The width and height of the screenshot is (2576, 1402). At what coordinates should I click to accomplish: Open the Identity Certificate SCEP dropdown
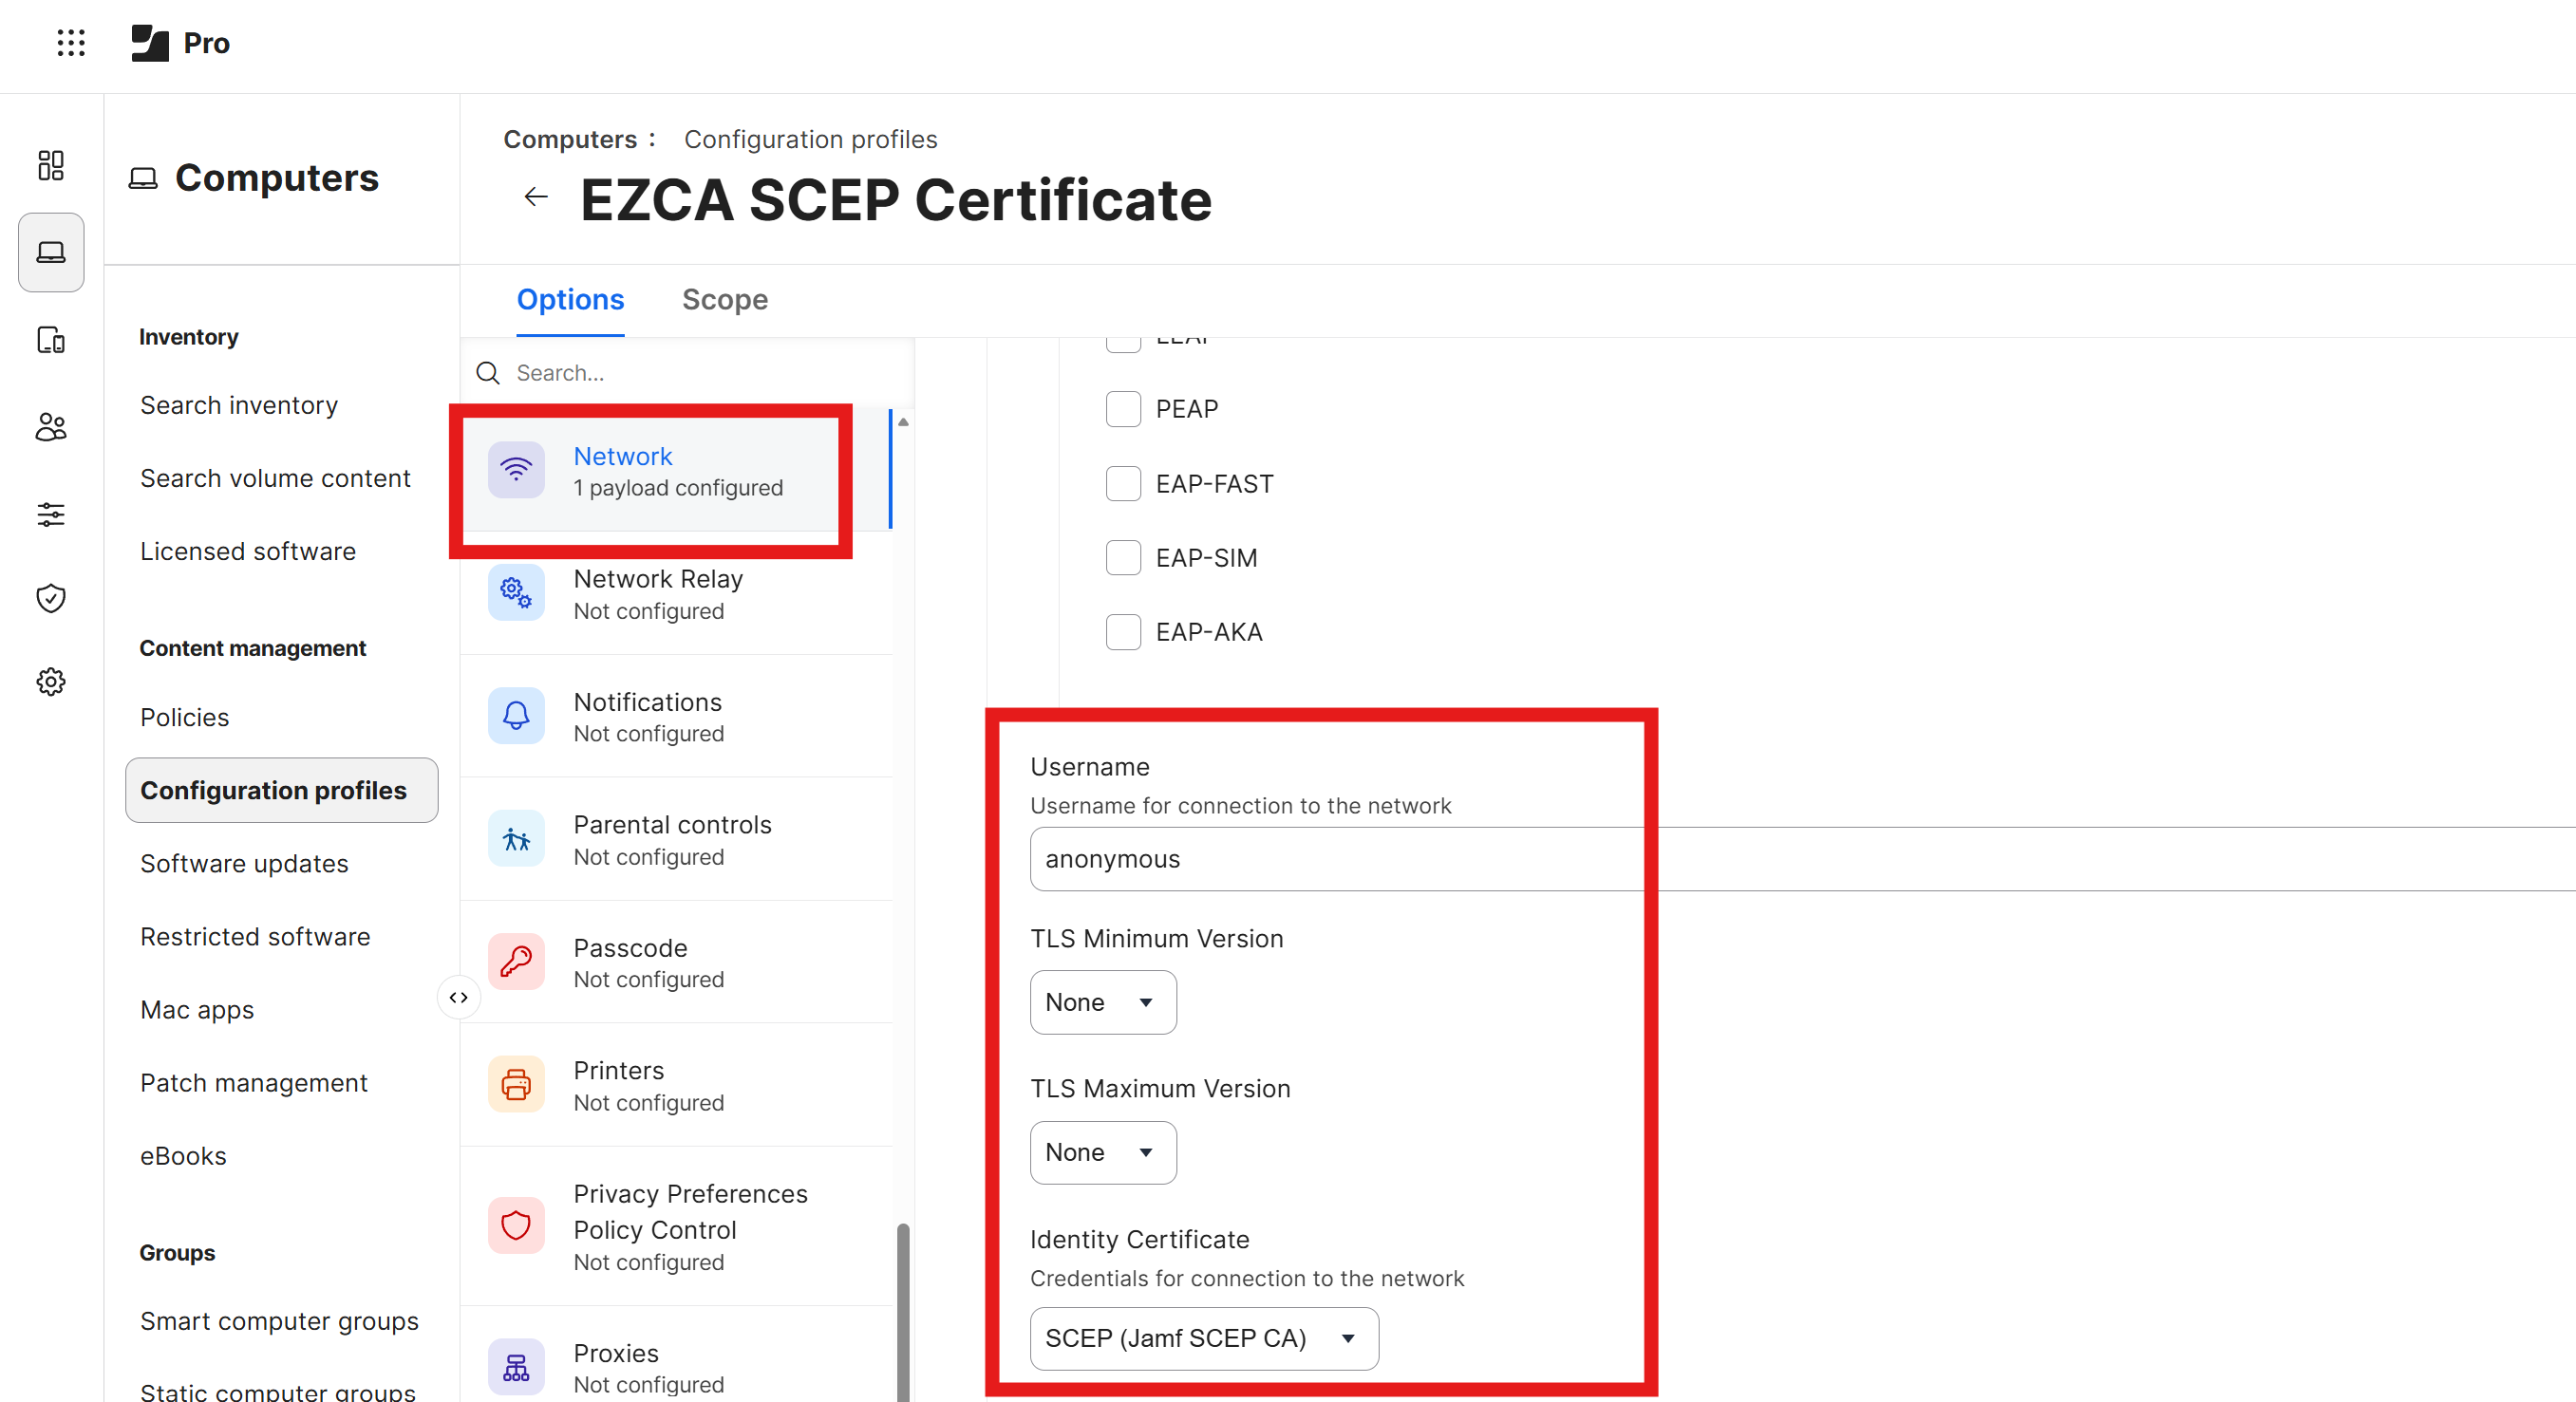(x=1203, y=1339)
